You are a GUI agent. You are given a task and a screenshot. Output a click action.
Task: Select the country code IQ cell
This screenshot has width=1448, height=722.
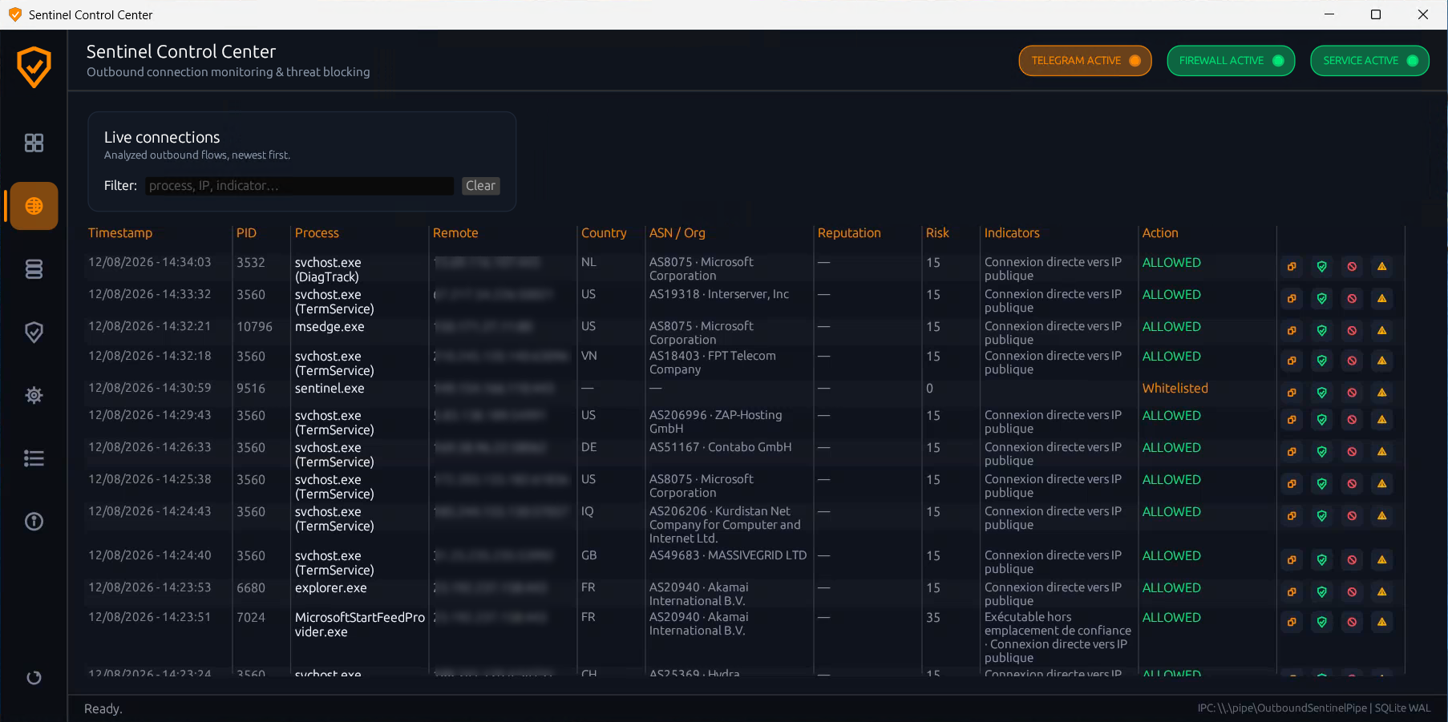(x=588, y=511)
